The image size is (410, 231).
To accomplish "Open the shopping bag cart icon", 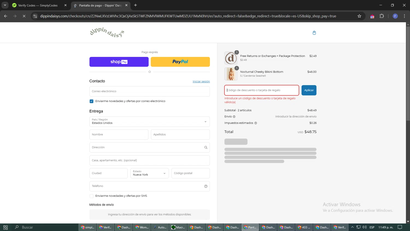I will tap(314, 33).
